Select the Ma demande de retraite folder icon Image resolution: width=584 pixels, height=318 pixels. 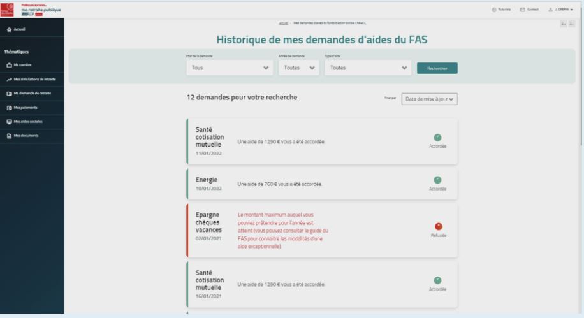pos(8,93)
